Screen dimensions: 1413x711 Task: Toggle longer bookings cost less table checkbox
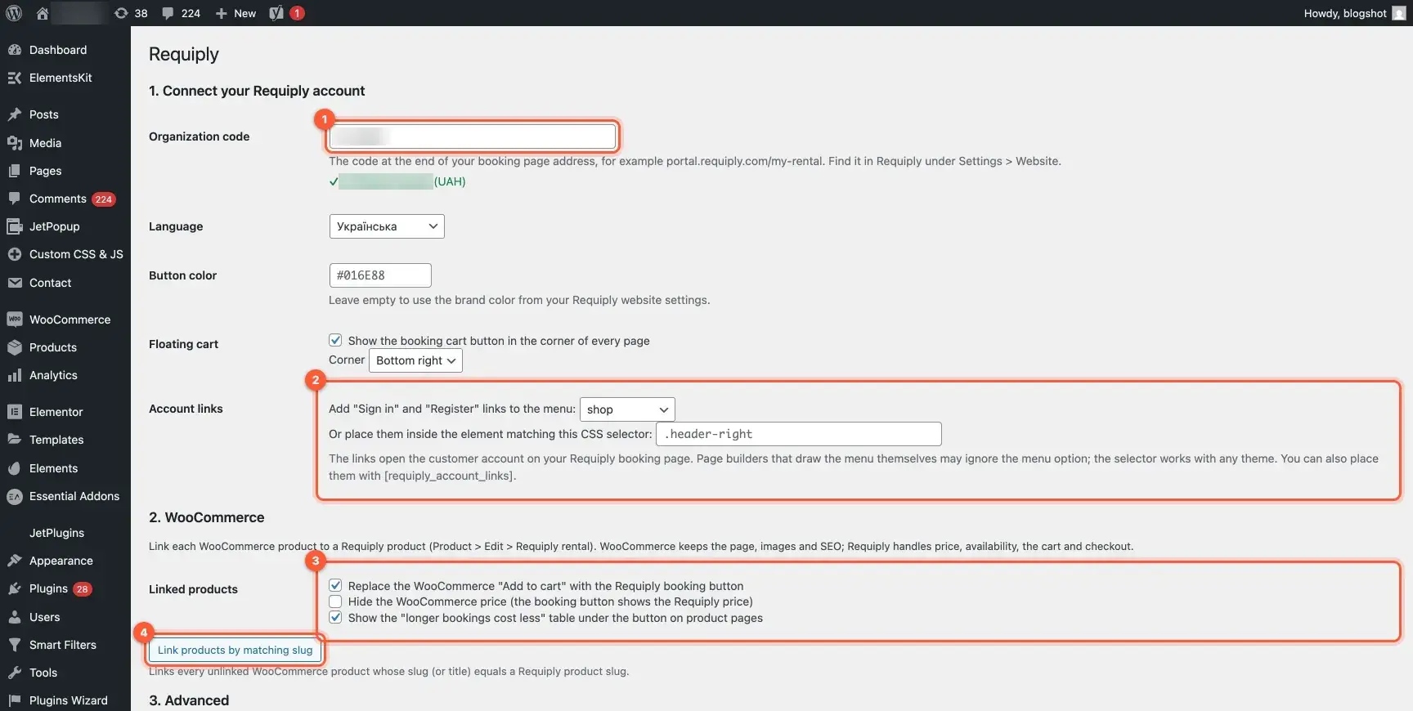335,618
